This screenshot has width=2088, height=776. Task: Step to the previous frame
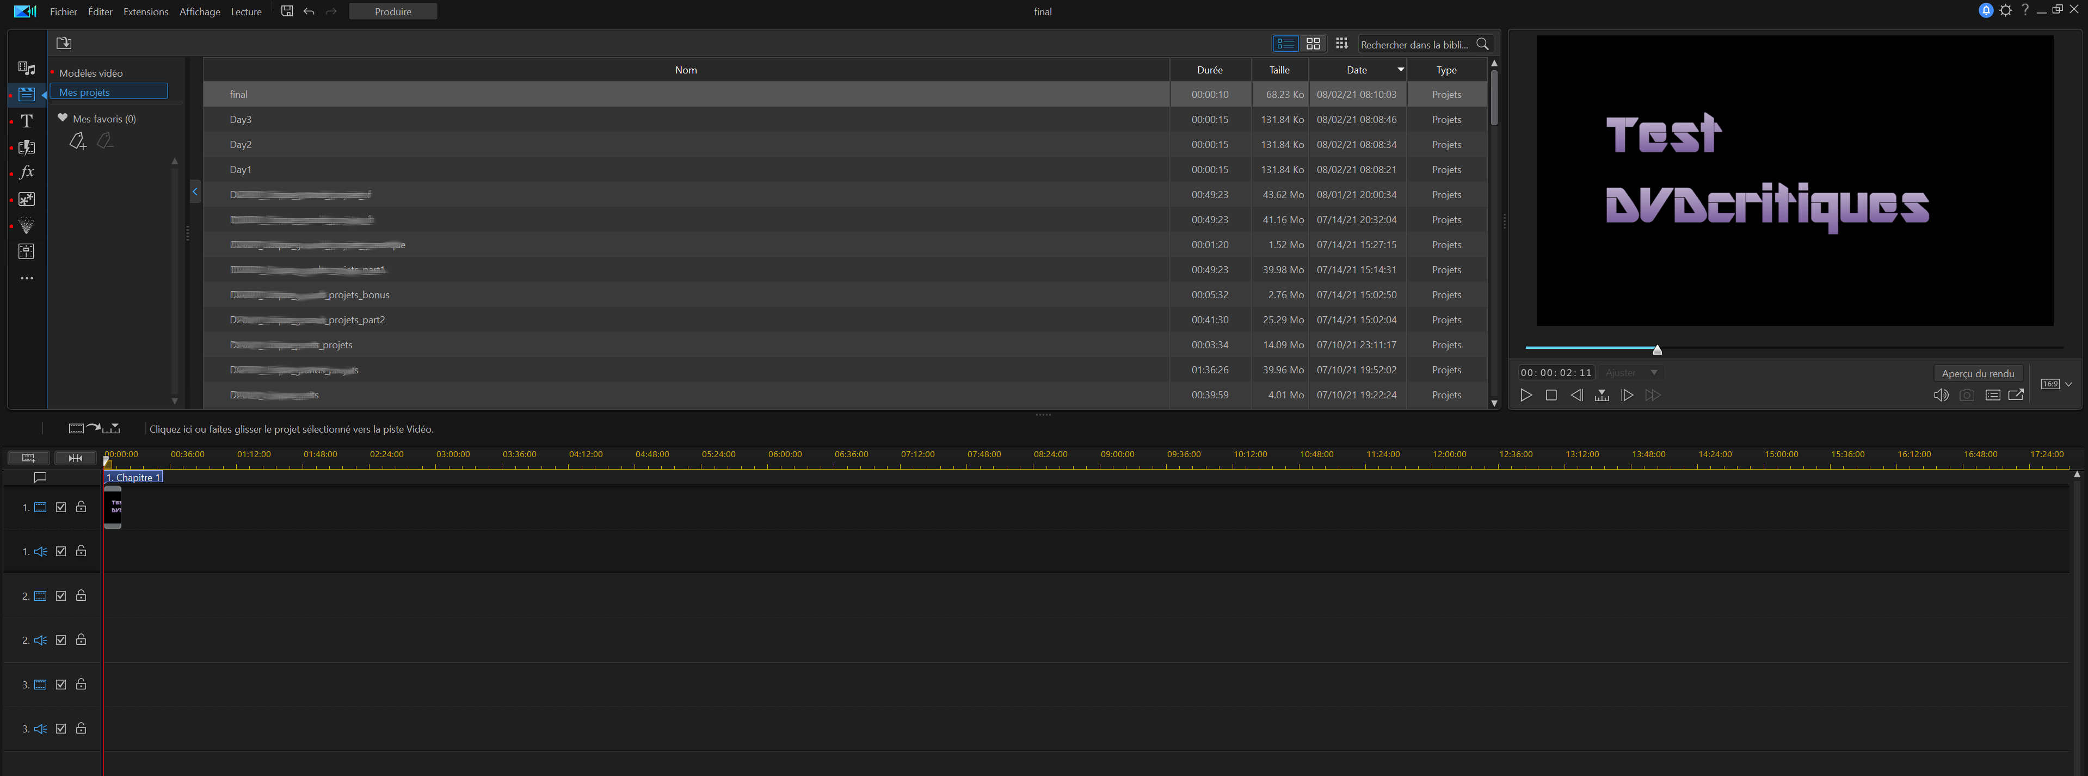[x=1576, y=395]
